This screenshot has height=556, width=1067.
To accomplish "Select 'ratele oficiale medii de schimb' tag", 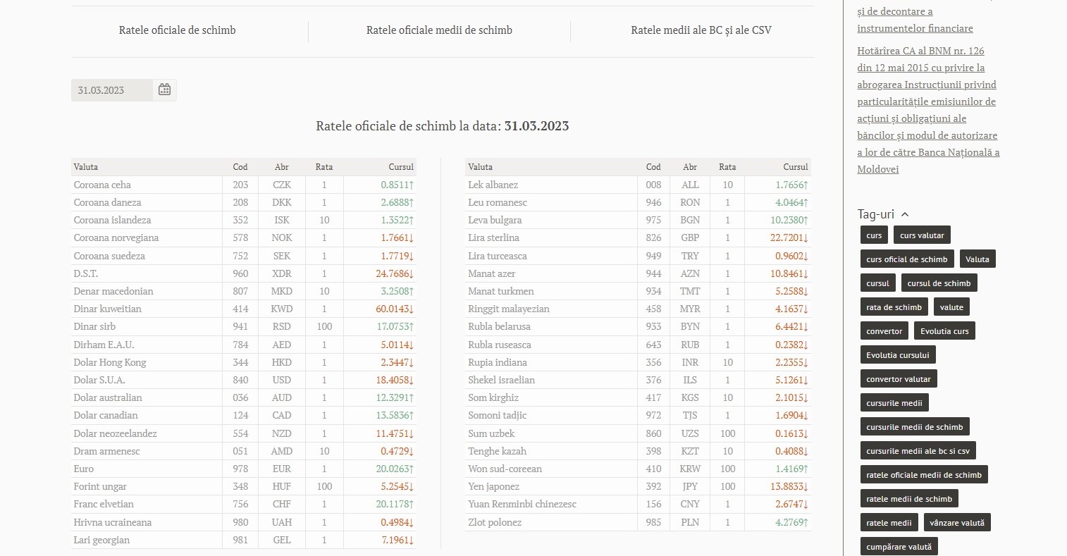I will click(x=924, y=475).
